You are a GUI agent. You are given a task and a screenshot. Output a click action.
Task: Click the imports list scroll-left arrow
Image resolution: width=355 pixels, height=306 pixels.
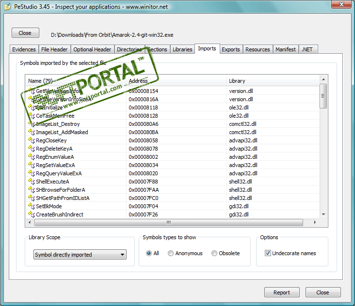click(x=30, y=222)
